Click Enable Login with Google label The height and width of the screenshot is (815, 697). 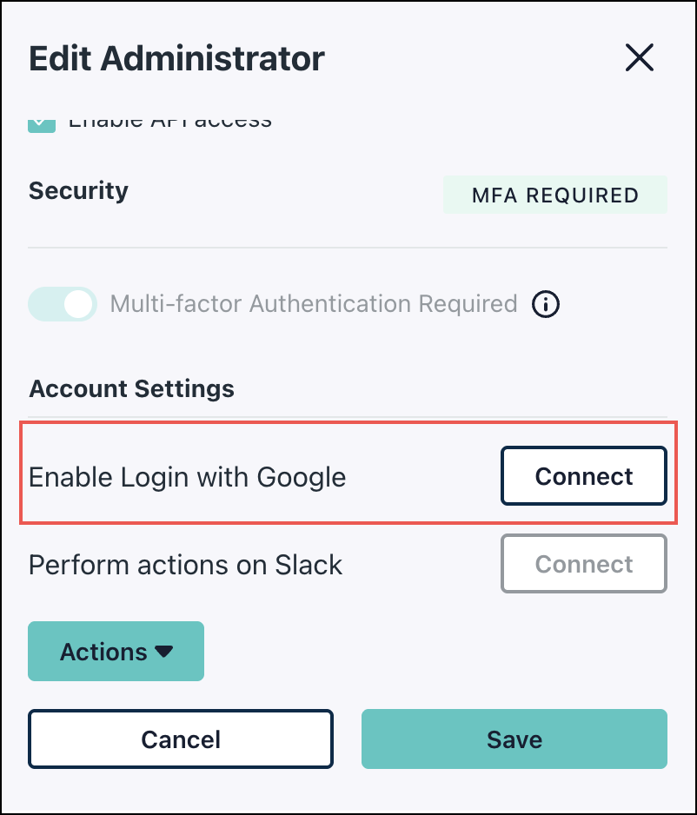point(188,476)
